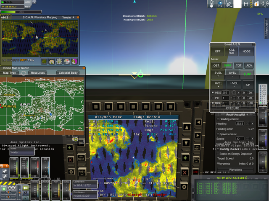
Task: Click the PREV button left of display
Action: [x=82, y=172]
